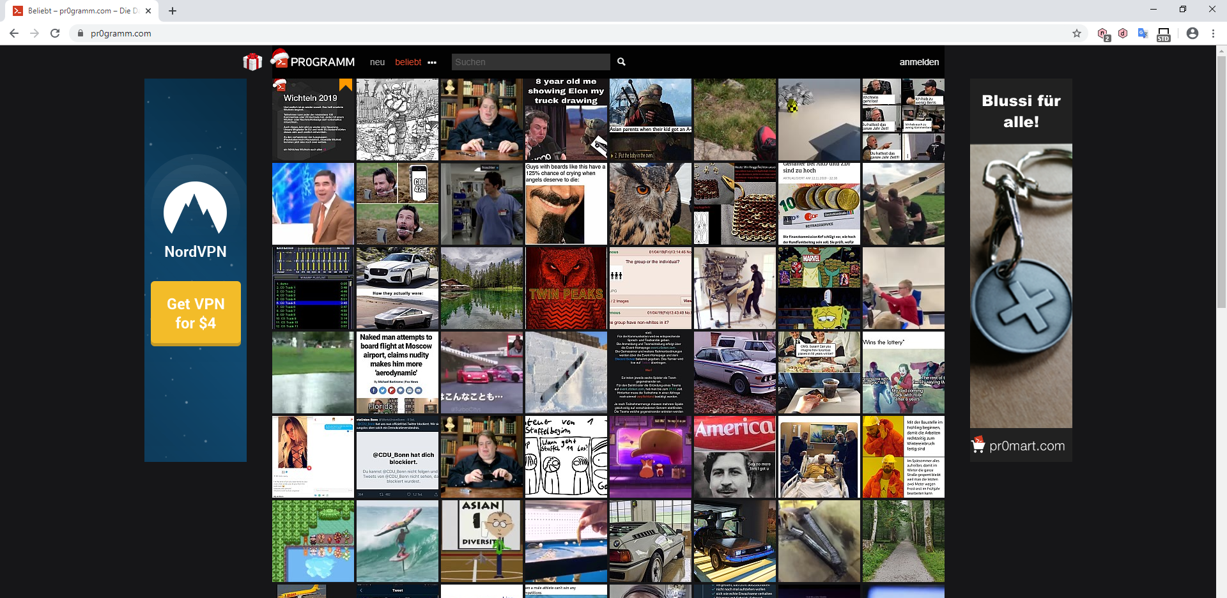Image resolution: width=1227 pixels, height=598 pixels.
Task: Reload the page with the refresh icon
Action: [x=55, y=33]
